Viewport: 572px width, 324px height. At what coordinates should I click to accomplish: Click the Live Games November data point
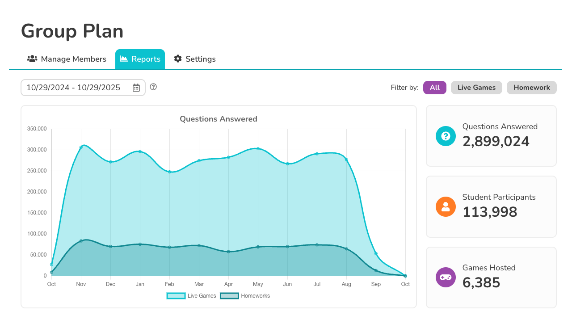click(81, 147)
